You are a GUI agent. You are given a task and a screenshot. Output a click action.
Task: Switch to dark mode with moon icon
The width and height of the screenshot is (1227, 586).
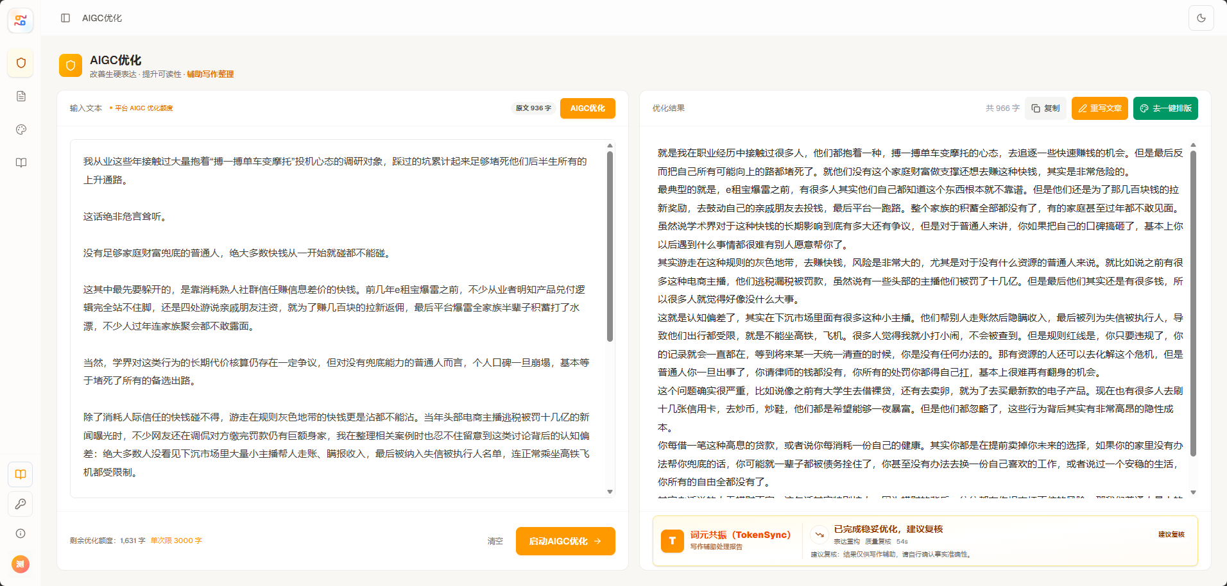pos(1201,18)
